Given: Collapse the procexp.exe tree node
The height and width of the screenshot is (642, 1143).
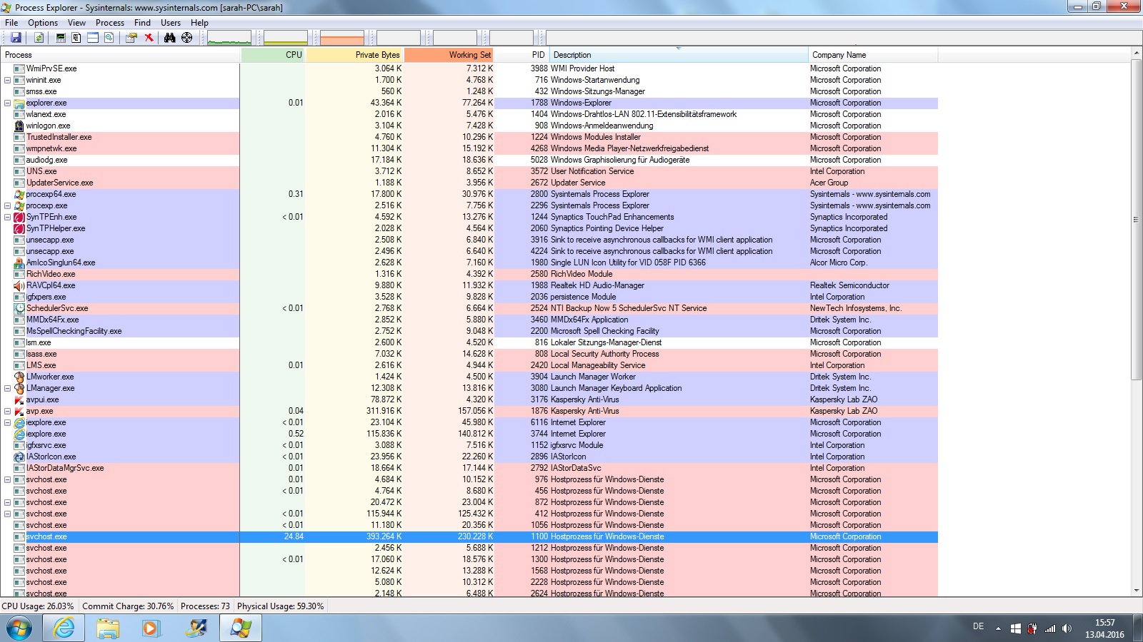Looking at the screenshot, I should click(x=7, y=205).
